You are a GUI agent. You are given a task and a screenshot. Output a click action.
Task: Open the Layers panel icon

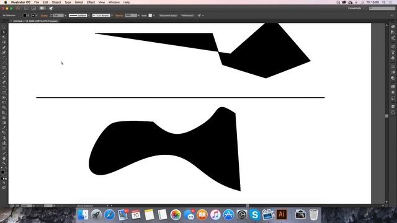[x=393, y=106]
